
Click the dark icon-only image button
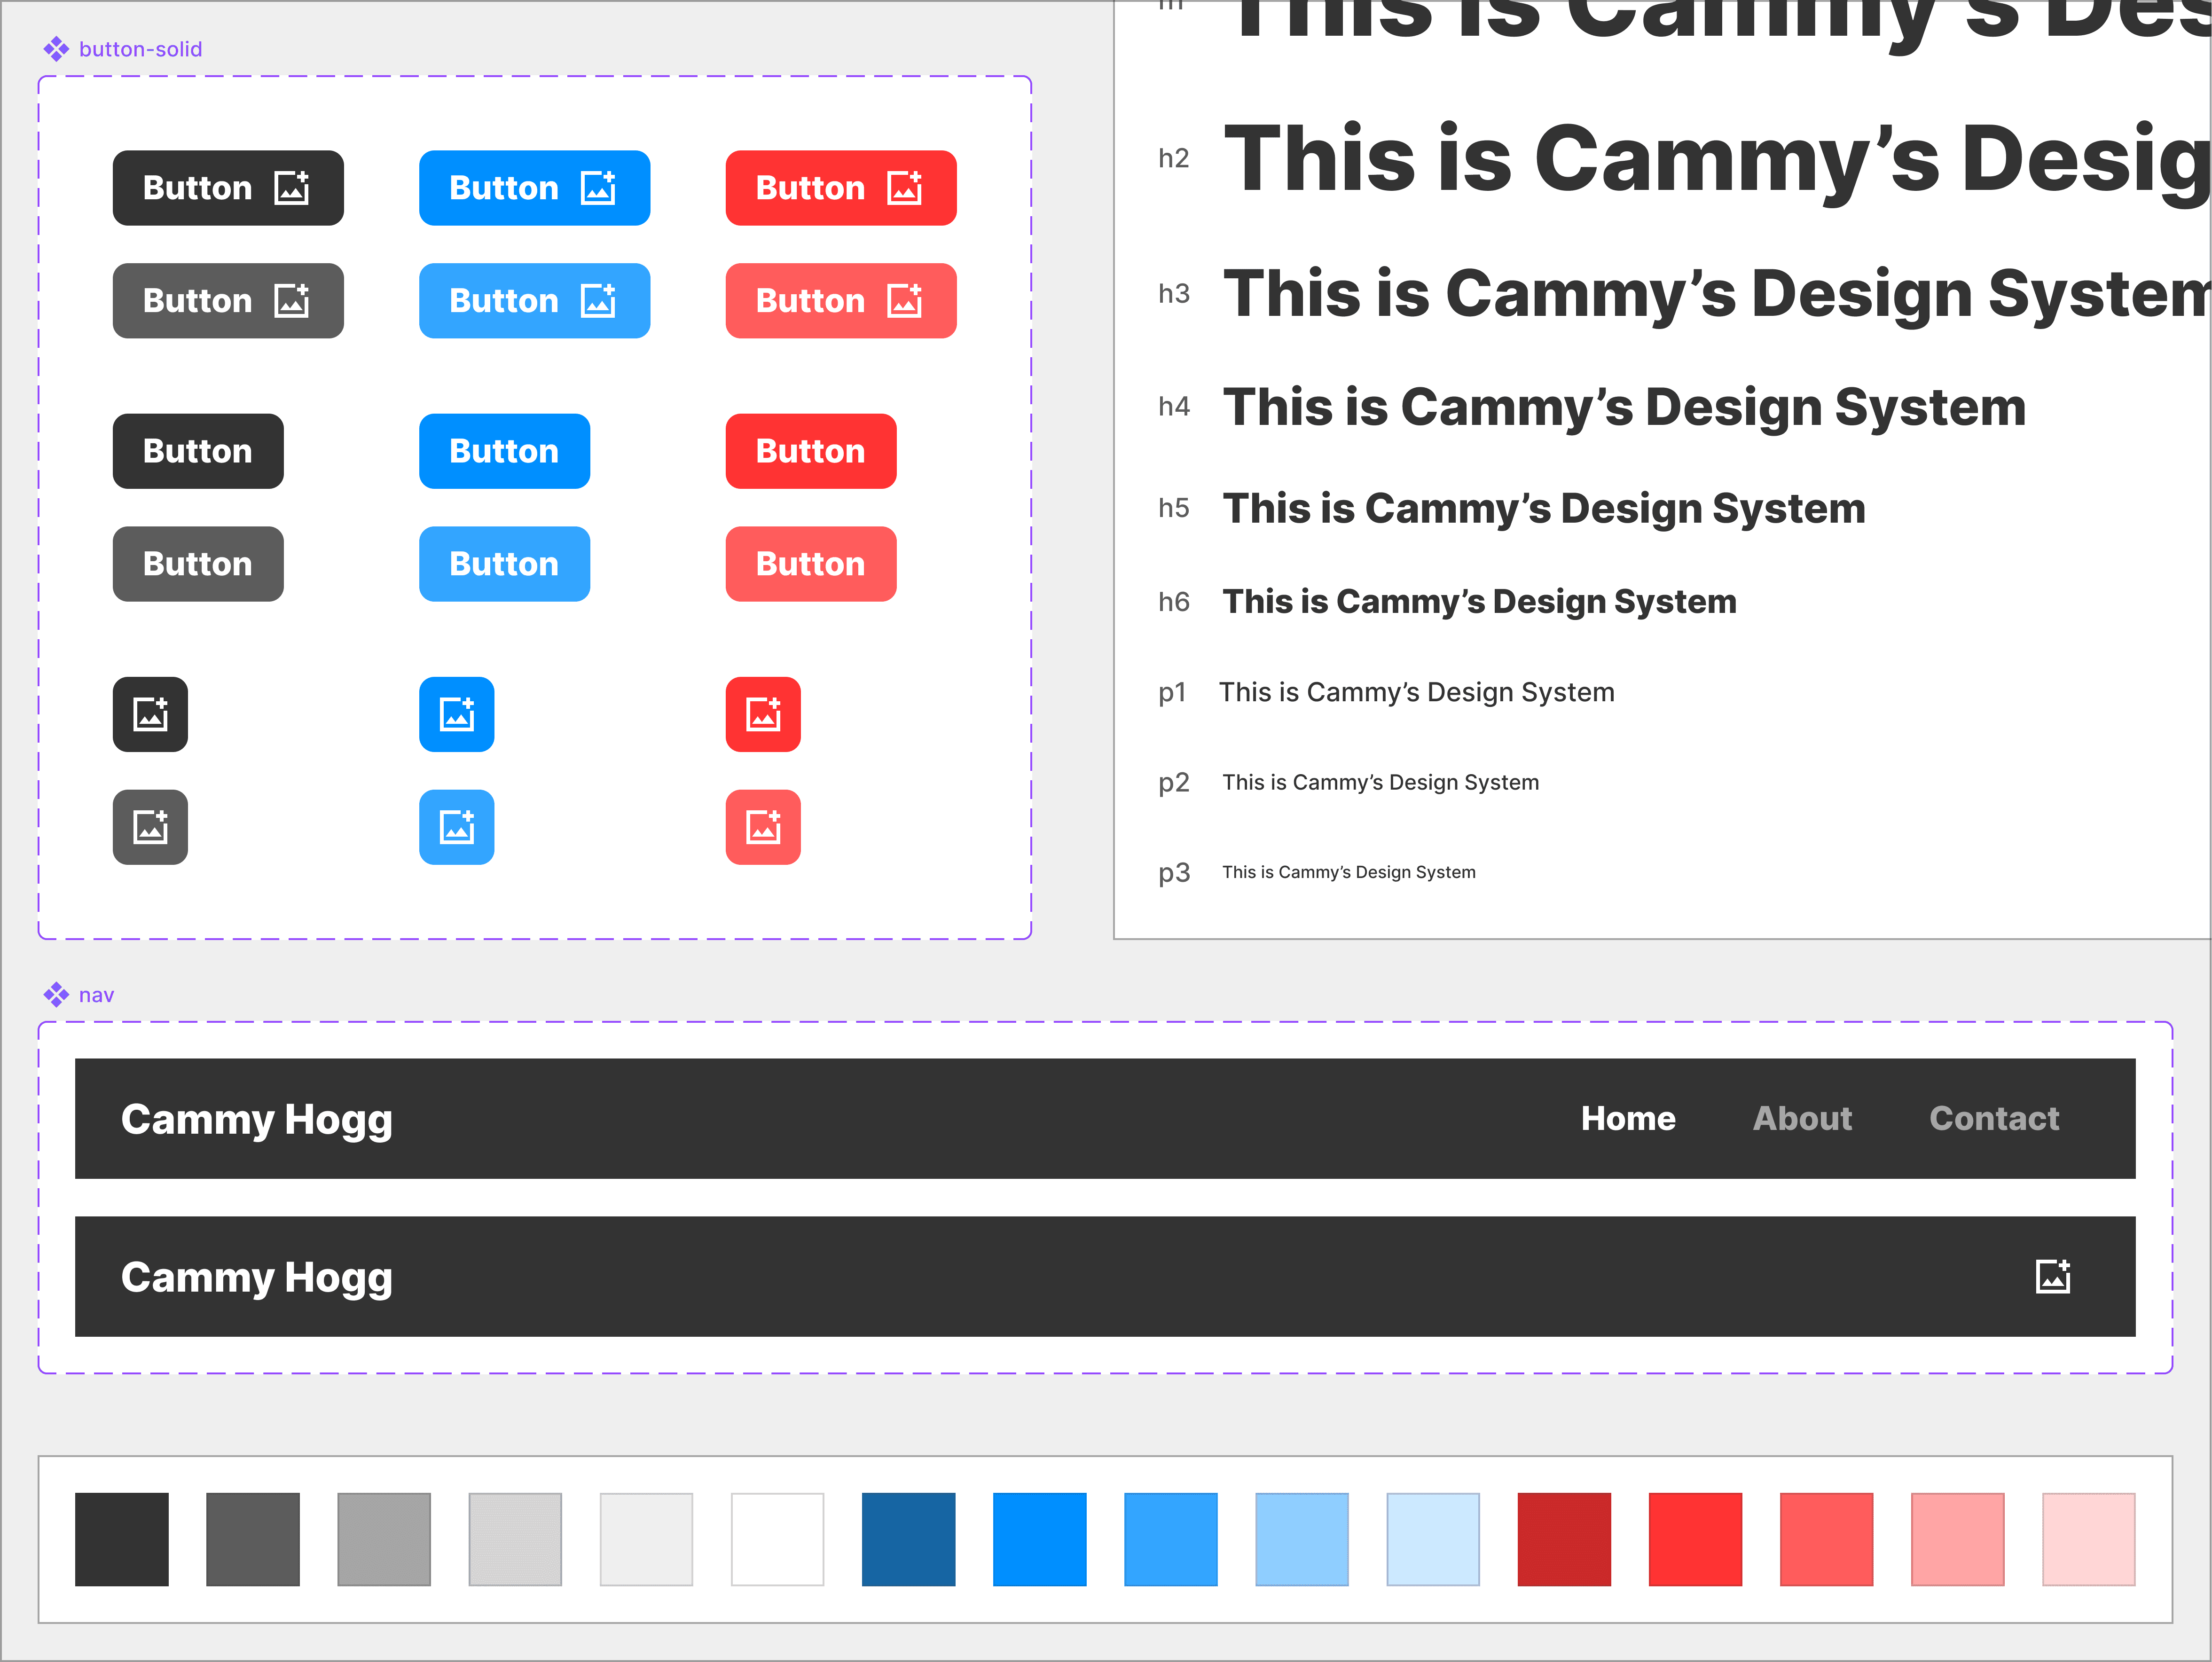(150, 714)
